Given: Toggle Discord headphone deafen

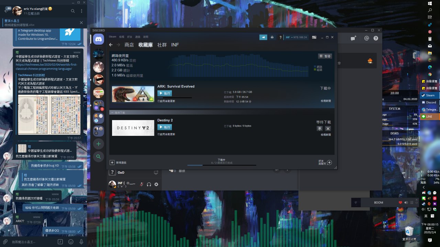Looking at the screenshot, I should click(149, 184).
